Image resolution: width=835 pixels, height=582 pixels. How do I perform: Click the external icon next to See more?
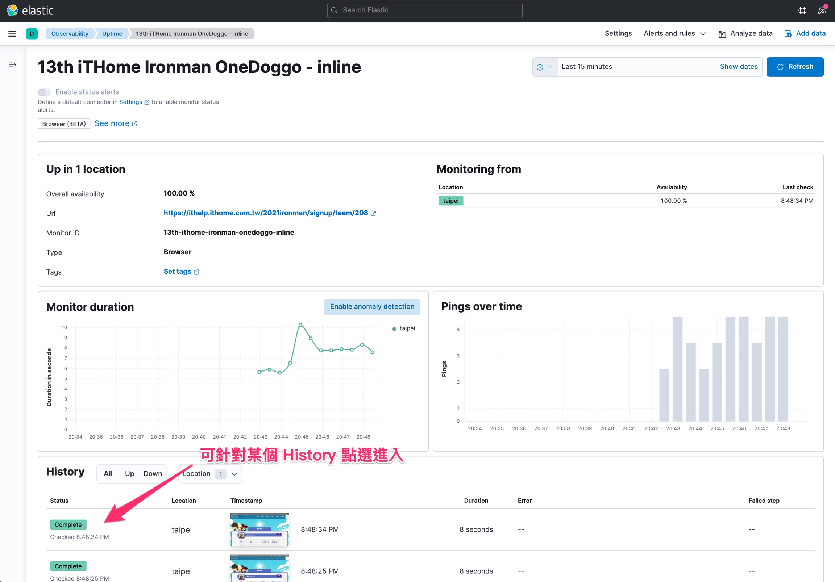point(134,124)
